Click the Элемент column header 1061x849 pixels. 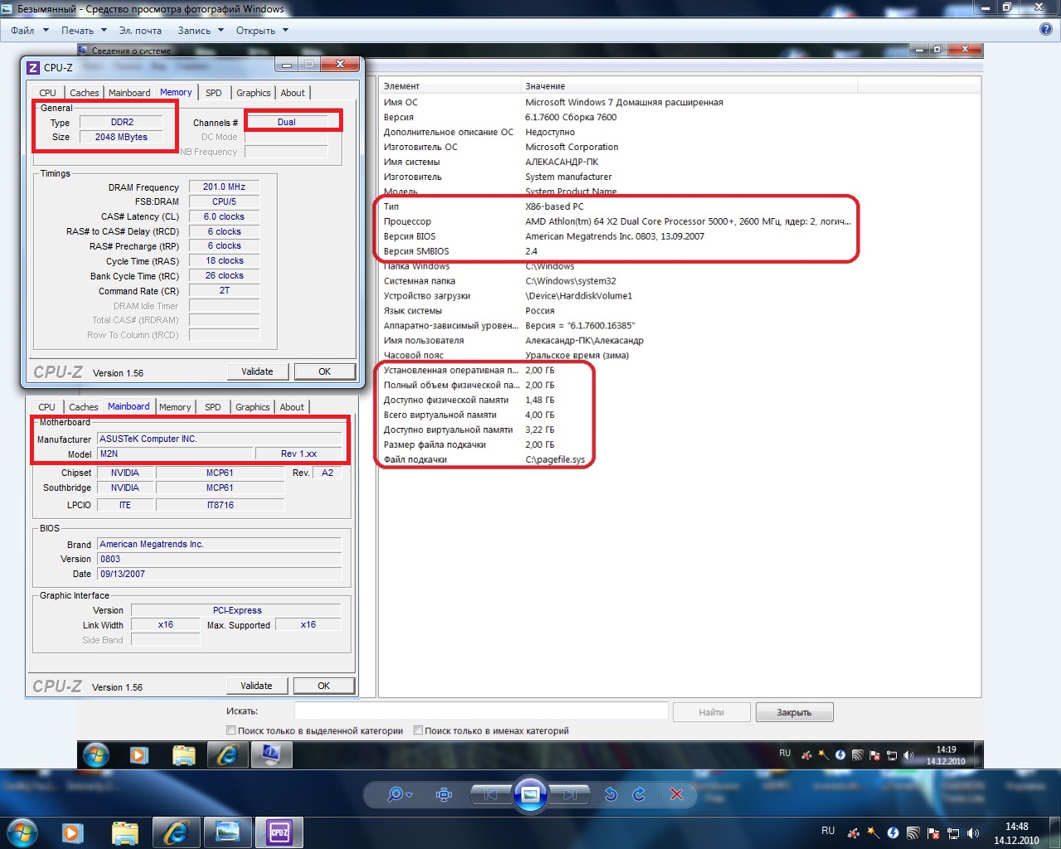tap(450, 85)
